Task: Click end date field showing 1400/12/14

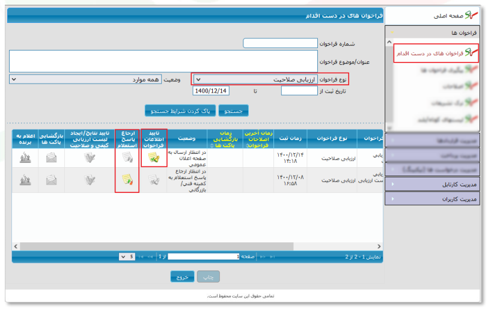Action: click(211, 91)
